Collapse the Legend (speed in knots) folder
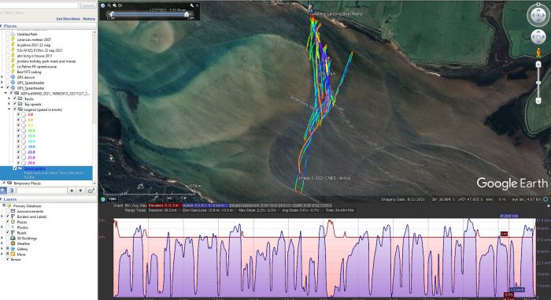 click(x=9, y=109)
